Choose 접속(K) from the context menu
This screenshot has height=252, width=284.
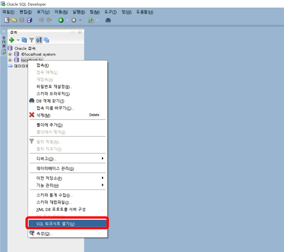tap(68, 65)
